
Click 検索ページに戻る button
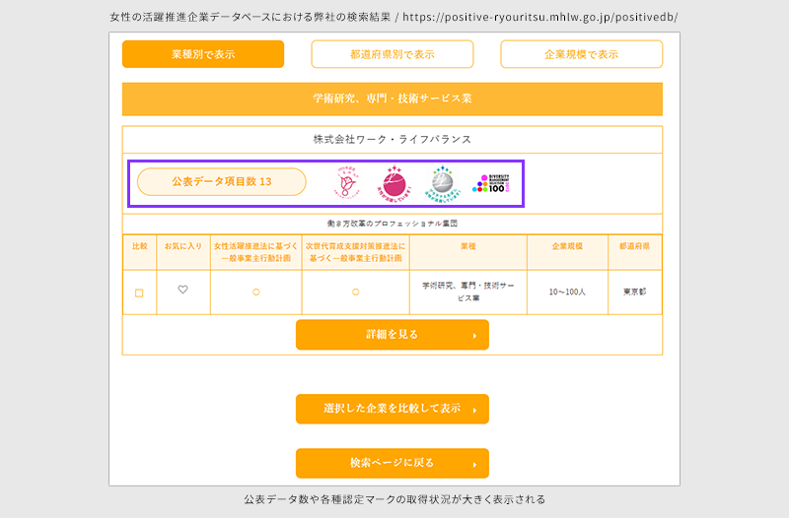click(392, 463)
